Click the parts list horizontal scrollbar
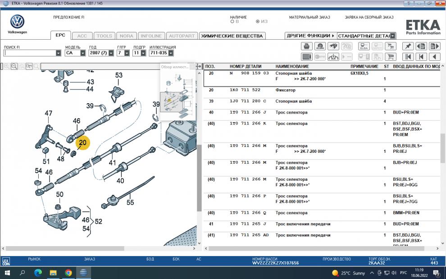 click(x=316, y=248)
